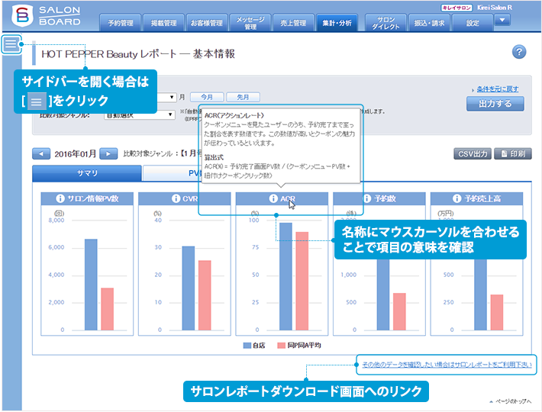Viewport: 542px width, 412px height.
Task: Go to previous month with left arrow
Action: point(41,153)
